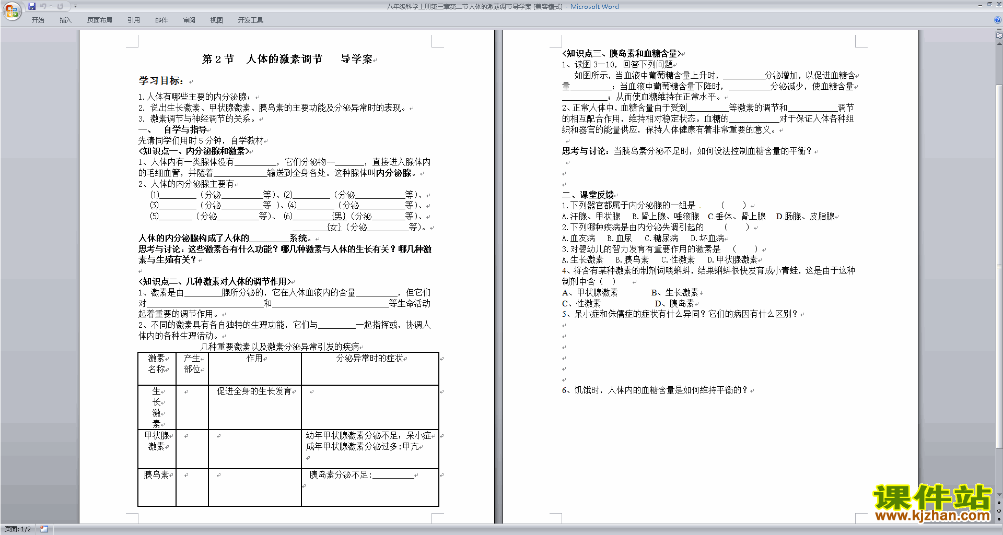Open the Office button menu

click(11, 10)
